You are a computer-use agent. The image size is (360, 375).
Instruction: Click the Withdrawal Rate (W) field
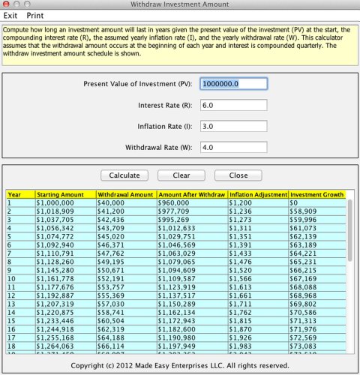click(x=234, y=147)
